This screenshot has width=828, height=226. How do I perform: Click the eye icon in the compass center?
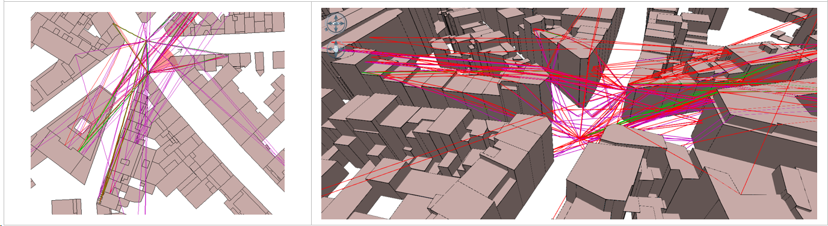tap(336, 23)
